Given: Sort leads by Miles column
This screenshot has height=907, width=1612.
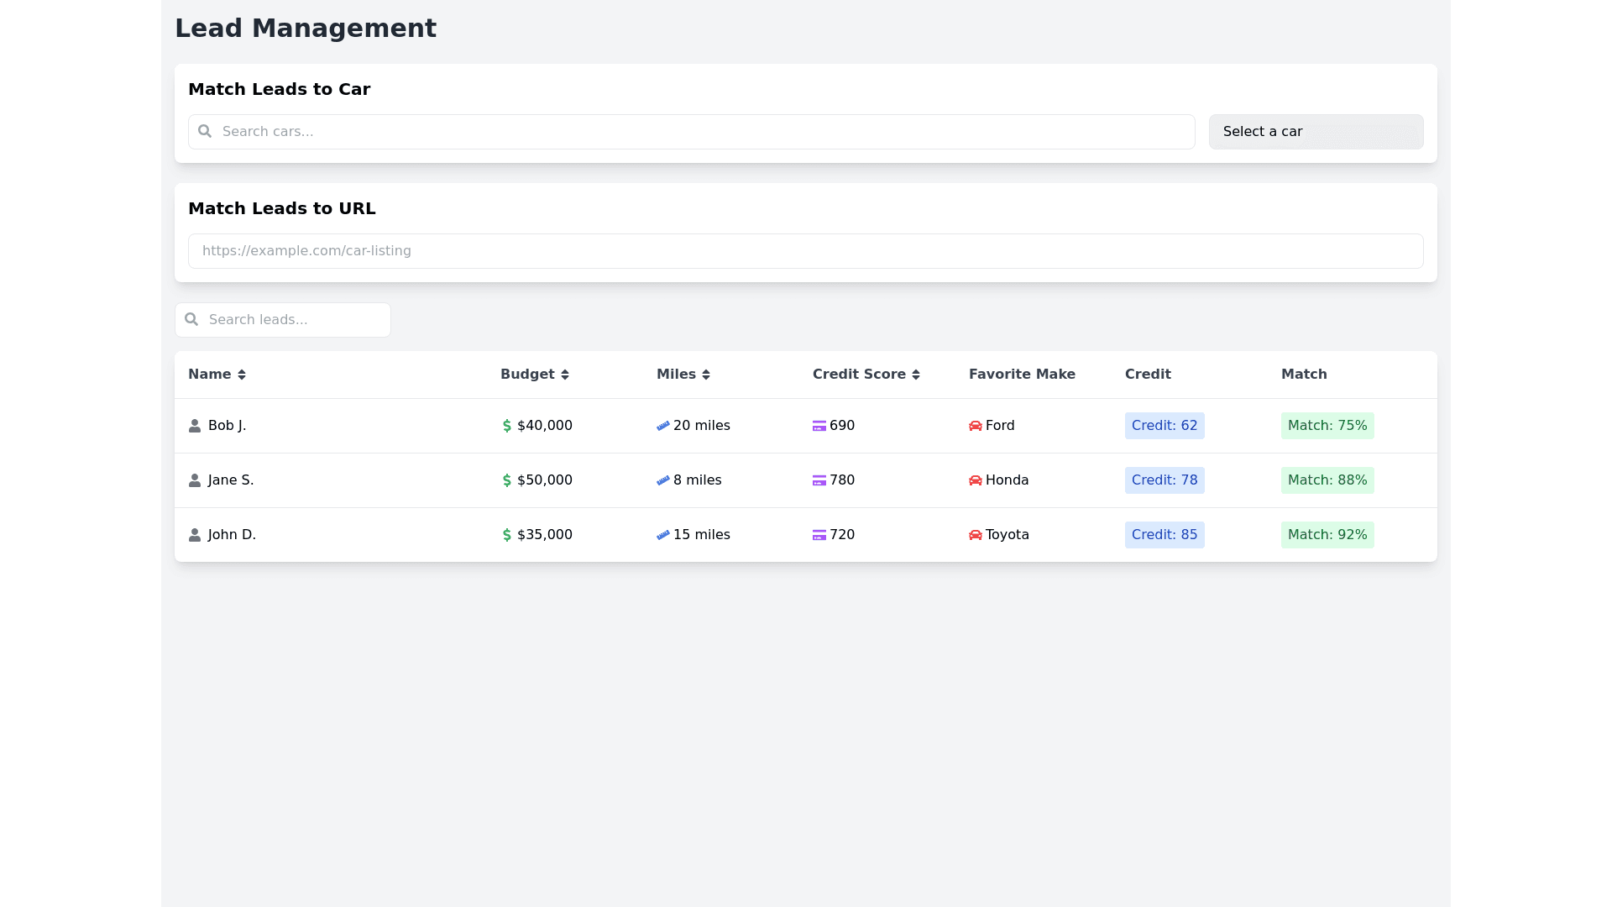Looking at the screenshot, I should coord(683,375).
